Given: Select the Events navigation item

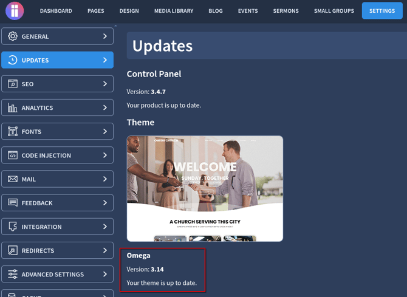Looking at the screenshot, I should (x=248, y=11).
